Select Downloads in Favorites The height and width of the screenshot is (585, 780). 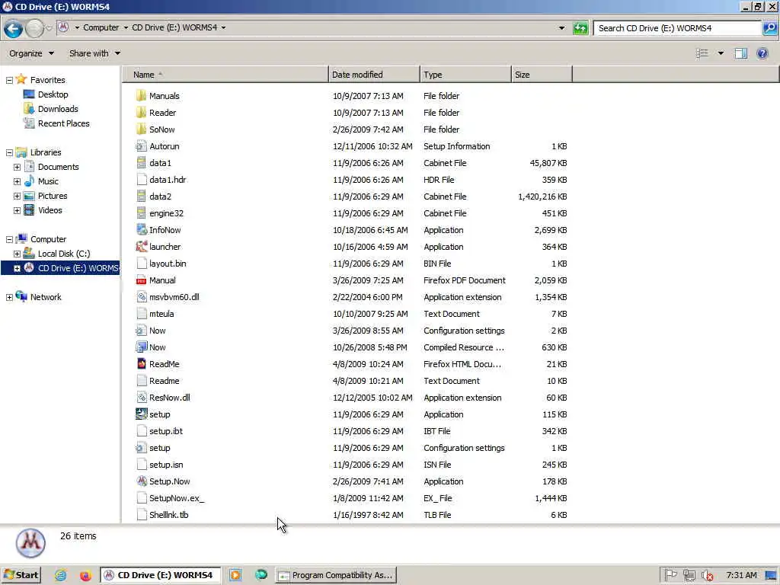[58, 109]
